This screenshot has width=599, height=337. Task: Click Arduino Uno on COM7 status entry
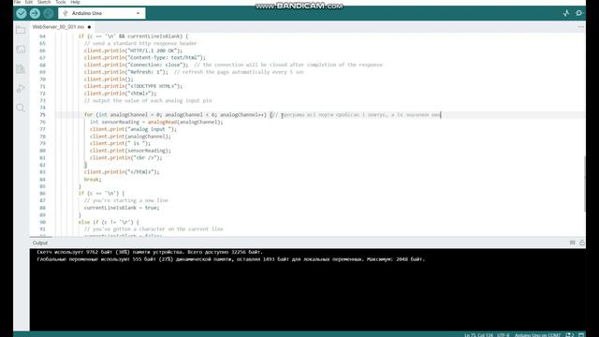537,335
